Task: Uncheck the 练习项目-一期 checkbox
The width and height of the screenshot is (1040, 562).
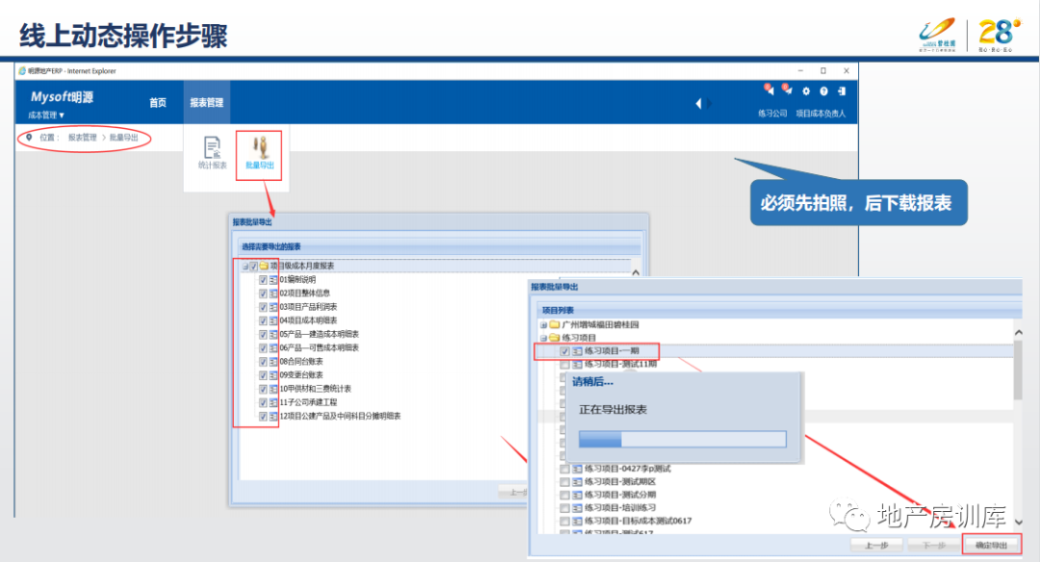Action: pyautogui.click(x=565, y=351)
